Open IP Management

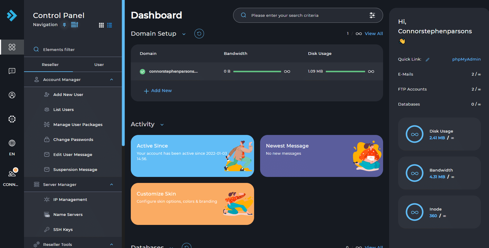[70, 199]
